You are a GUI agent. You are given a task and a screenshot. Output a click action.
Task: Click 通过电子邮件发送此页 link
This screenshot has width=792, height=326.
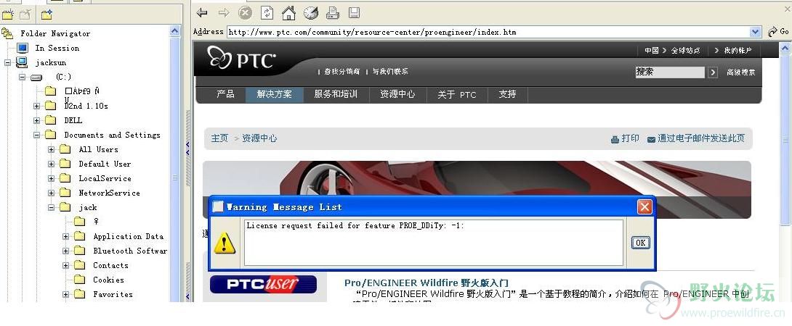pyautogui.click(x=696, y=138)
